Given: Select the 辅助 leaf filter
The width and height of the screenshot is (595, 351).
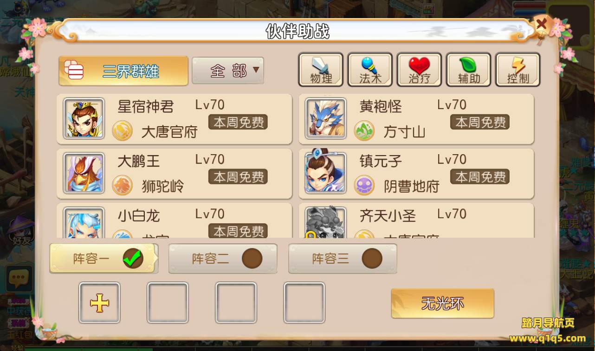Looking at the screenshot, I should click(x=468, y=70).
